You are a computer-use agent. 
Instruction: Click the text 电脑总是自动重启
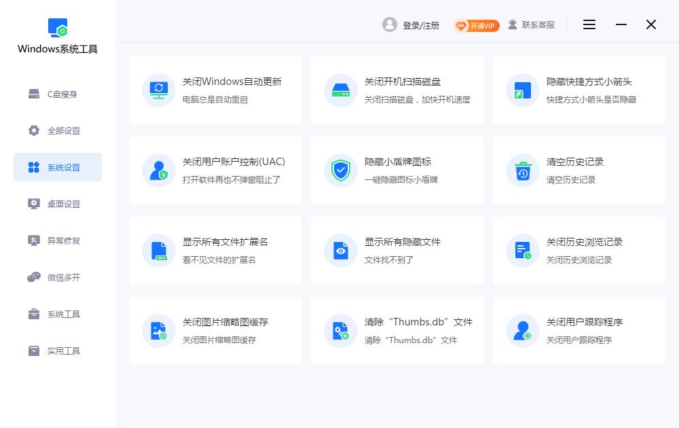[x=215, y=100]
